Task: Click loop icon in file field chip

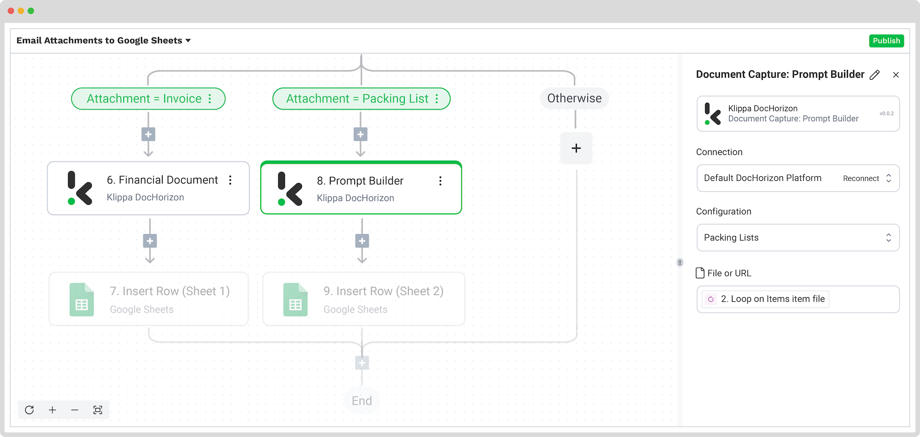Action: tap(711, 299)
